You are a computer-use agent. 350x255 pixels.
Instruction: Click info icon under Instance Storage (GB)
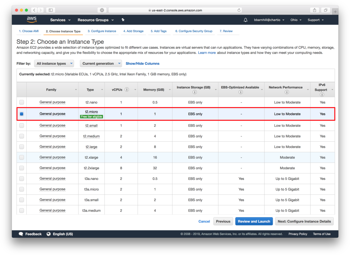point(195,92)
